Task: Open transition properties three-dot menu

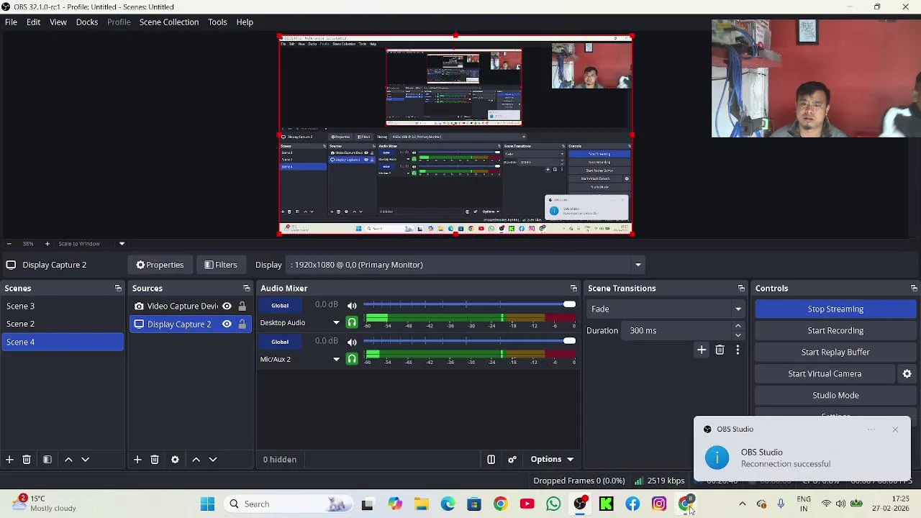Action: (x=738, y=350)
